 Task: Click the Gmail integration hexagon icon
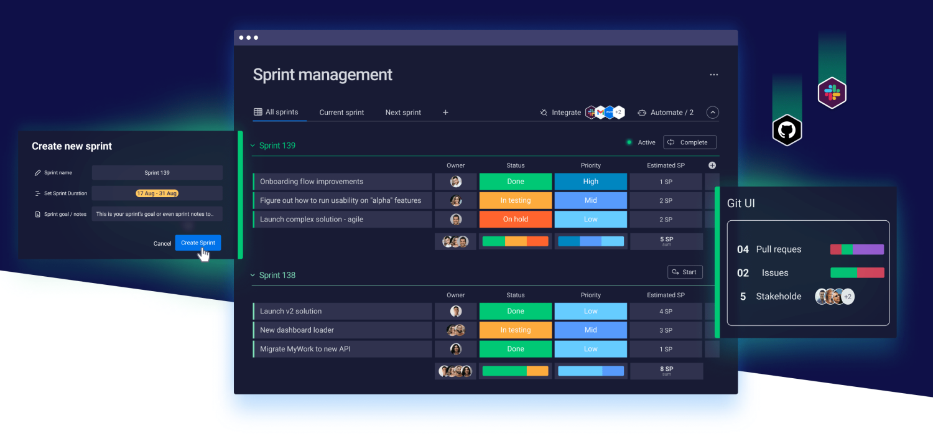click(x=600, y=113)
